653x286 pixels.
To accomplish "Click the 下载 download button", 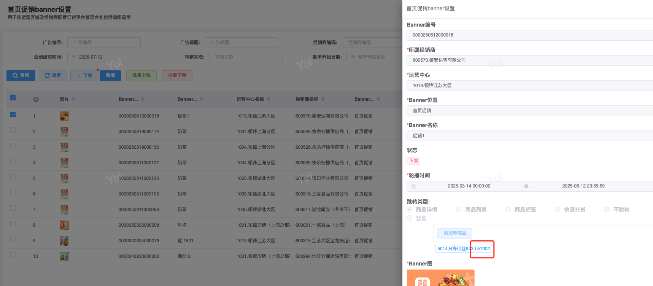I will [84, 76].
